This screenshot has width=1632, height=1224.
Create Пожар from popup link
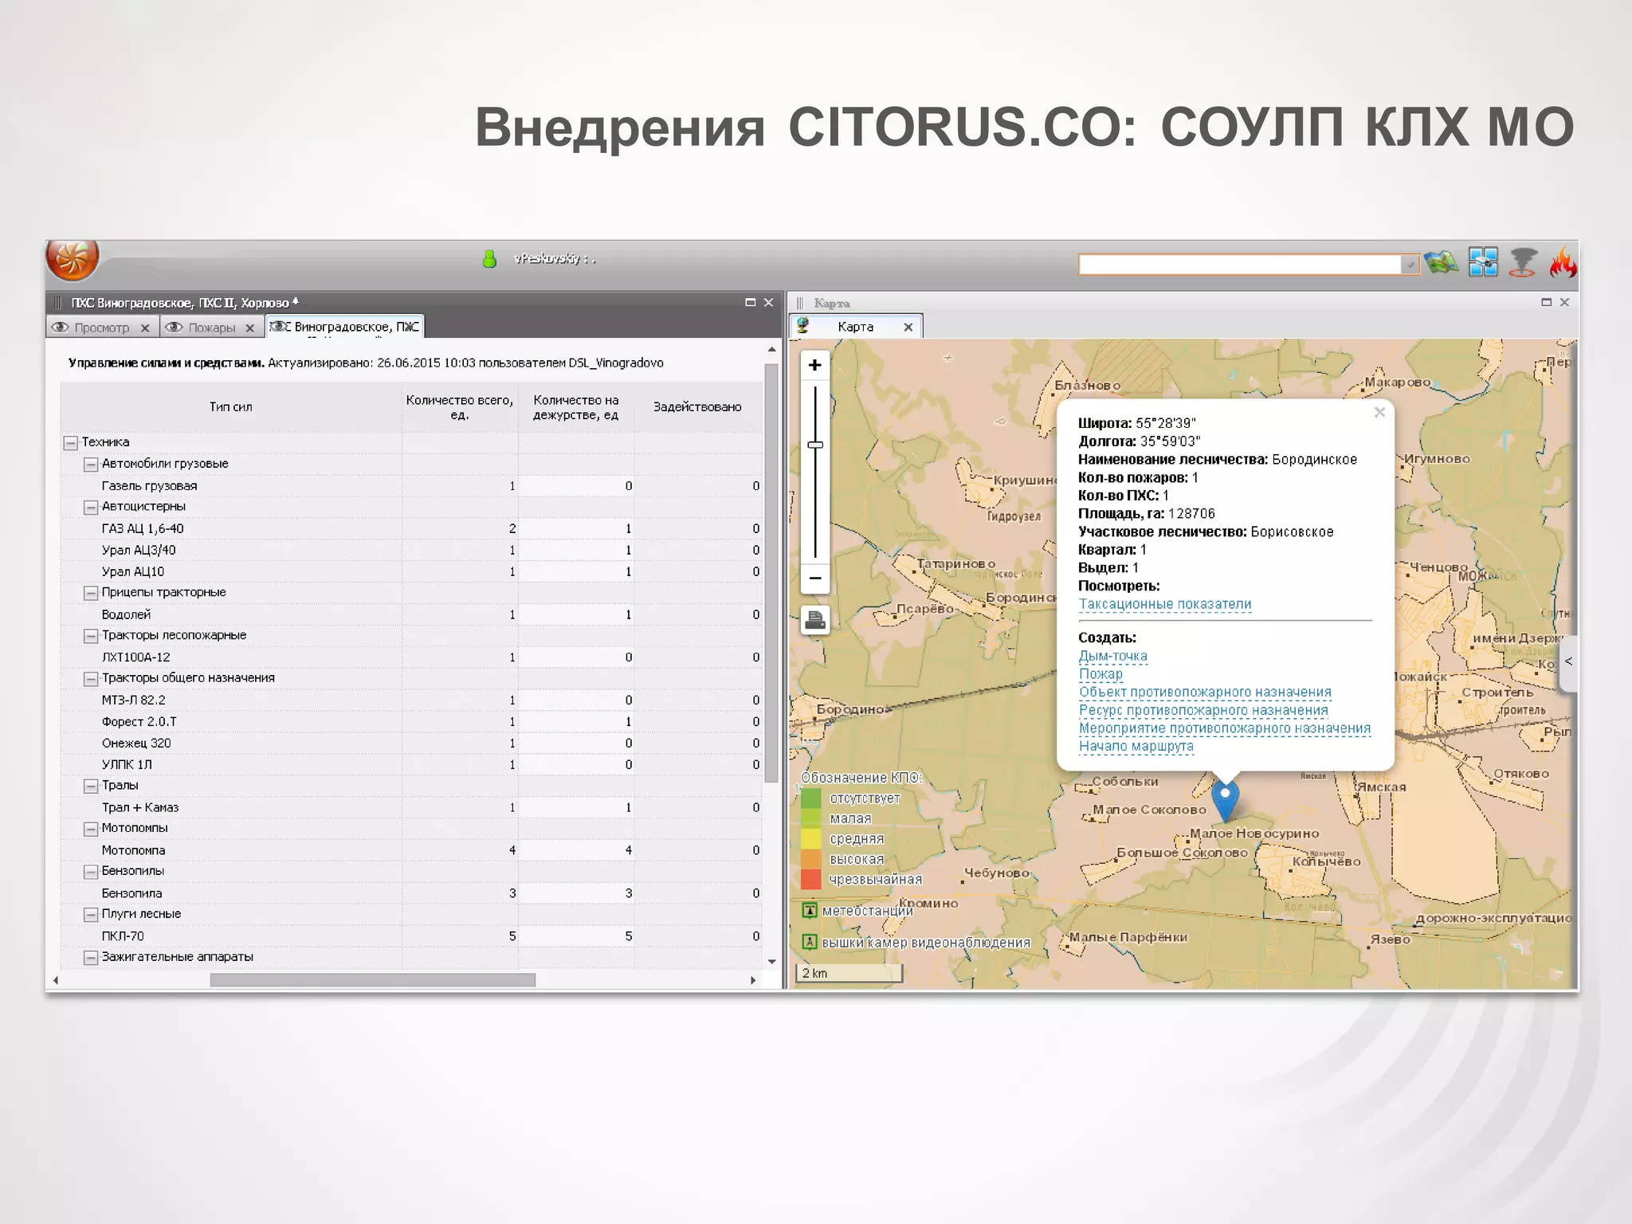1100,674
